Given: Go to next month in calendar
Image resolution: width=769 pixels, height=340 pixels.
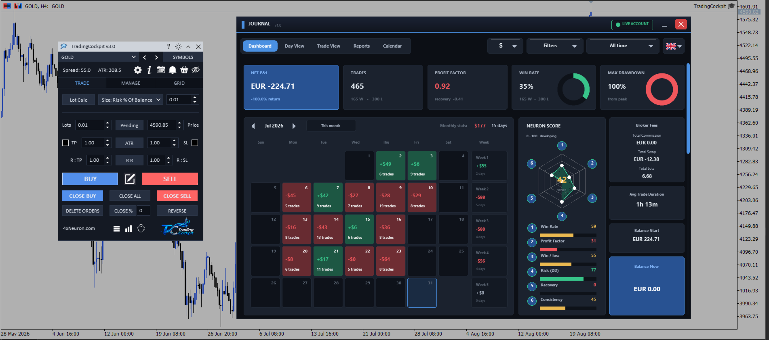Looking at the screenshot, I should [294, 126].
